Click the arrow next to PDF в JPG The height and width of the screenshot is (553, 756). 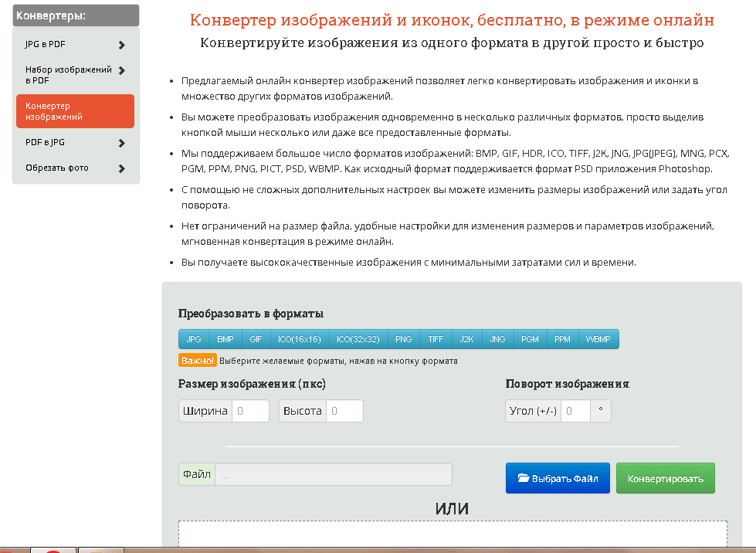pos(121,143)
